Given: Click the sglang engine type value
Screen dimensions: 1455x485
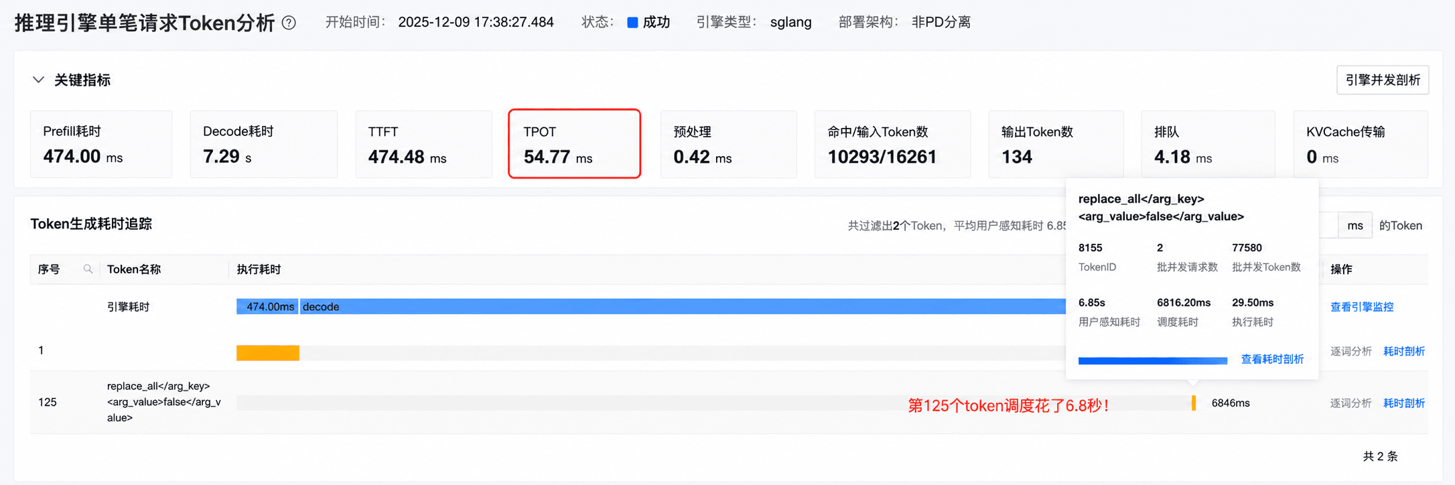Looking at the screenshot, I should click(x=790, y=22).
